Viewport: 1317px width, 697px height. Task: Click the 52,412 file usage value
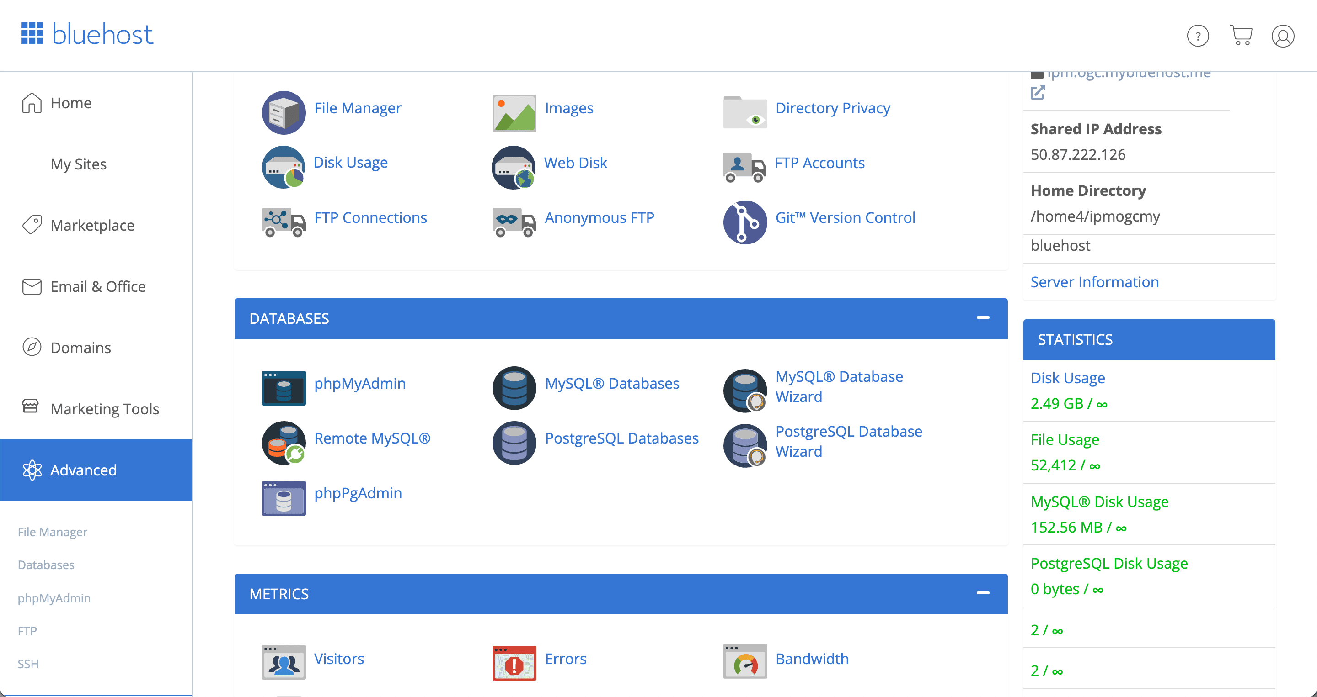pos(1065,465)
